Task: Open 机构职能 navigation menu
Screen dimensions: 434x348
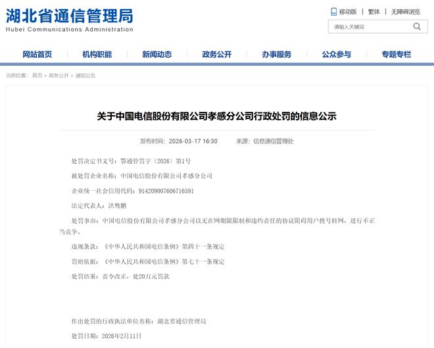Action: tap(97, 54)
